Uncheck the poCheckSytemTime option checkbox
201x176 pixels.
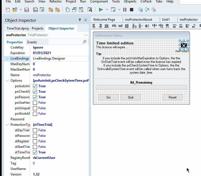pos(35,92)
